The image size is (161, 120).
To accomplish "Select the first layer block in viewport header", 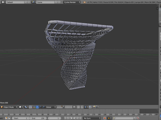I will click(x=60, y=107).
